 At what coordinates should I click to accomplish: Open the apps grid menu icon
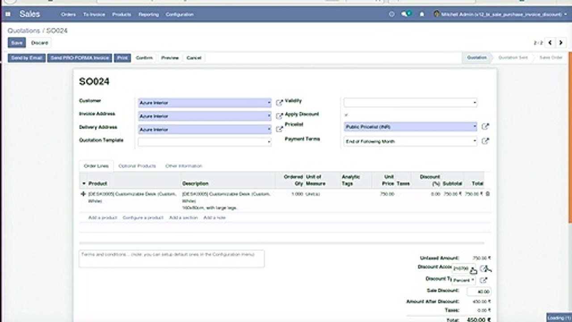point(8,14)
